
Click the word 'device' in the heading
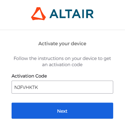(79, 44)
